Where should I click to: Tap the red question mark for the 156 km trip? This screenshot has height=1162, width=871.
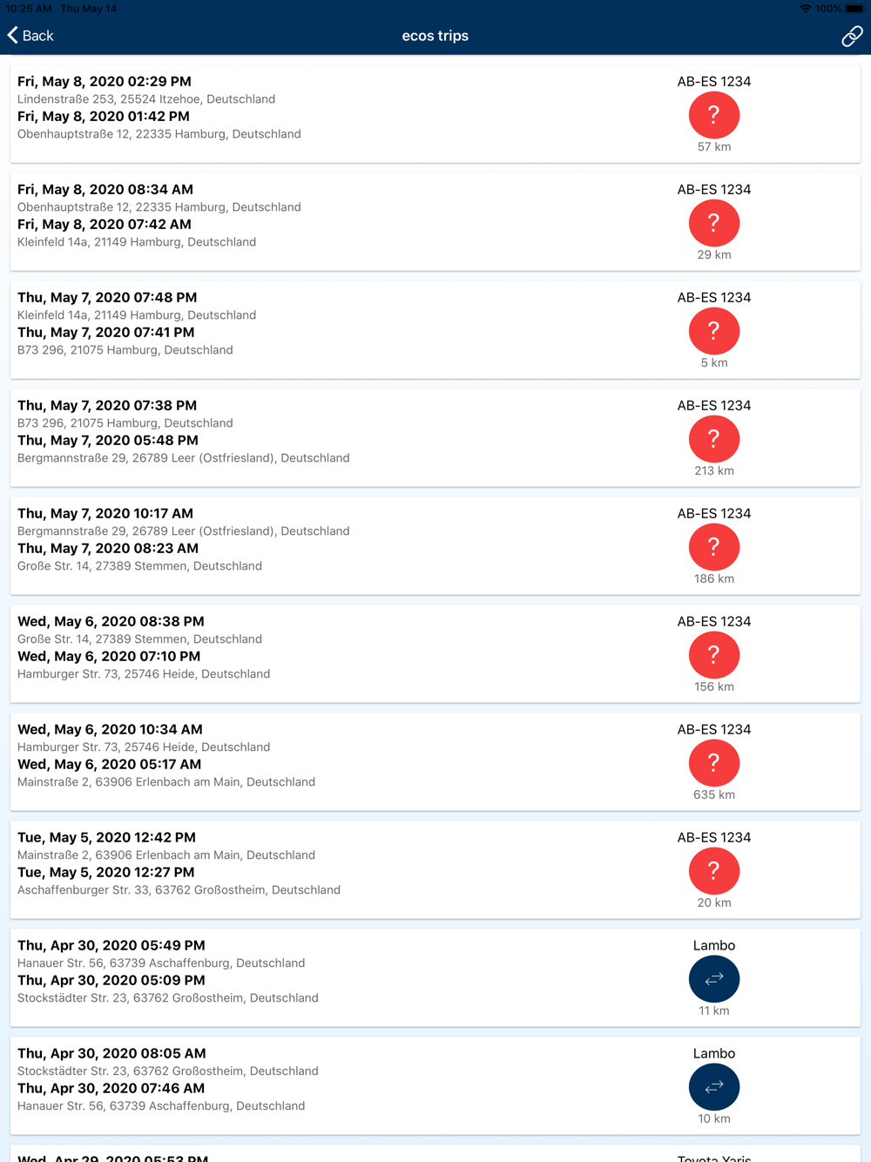pos(714,655)
